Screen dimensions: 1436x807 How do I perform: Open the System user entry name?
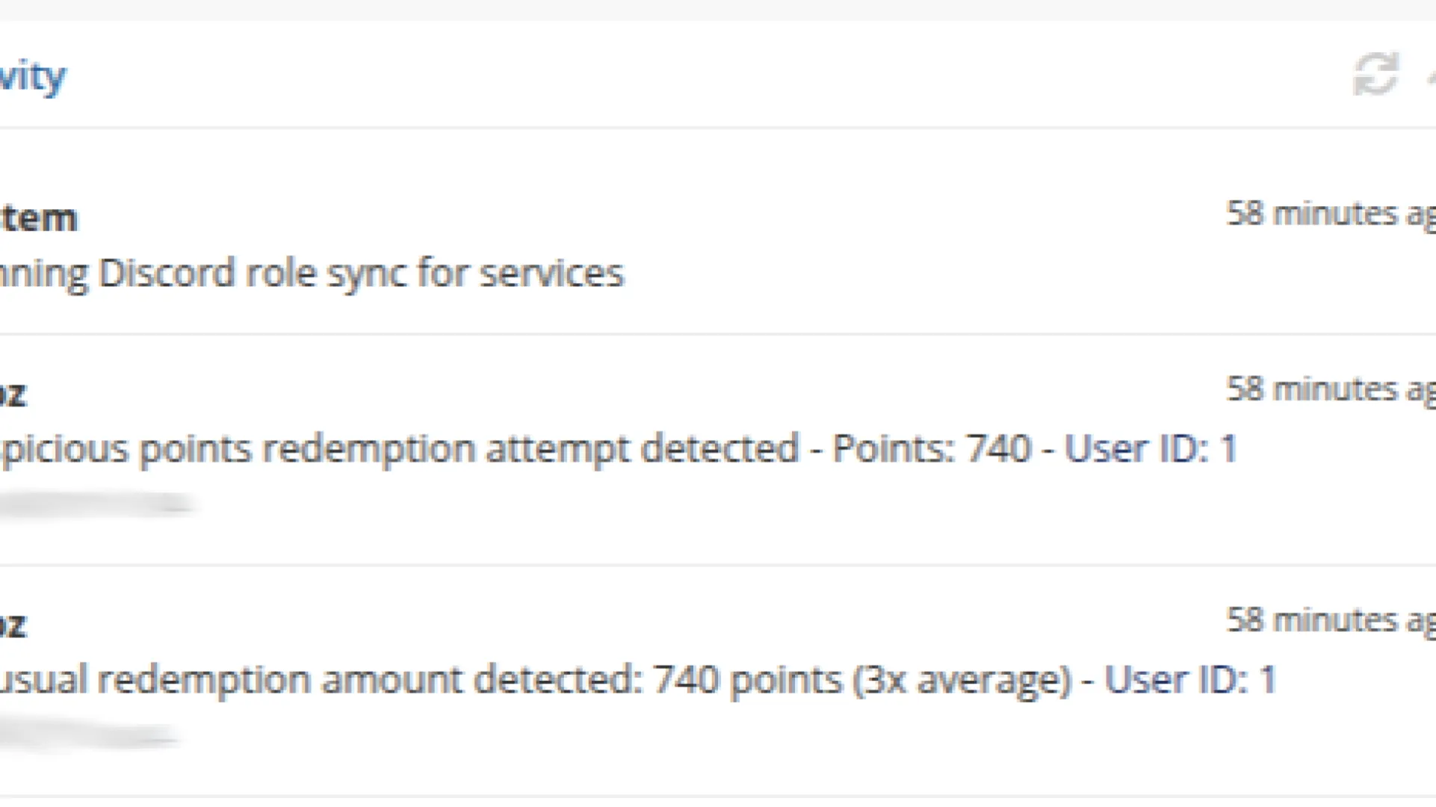(x=39, y=218)
